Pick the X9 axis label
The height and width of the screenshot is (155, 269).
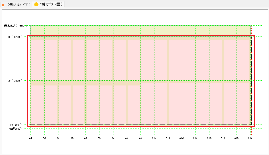click(140, 138)
